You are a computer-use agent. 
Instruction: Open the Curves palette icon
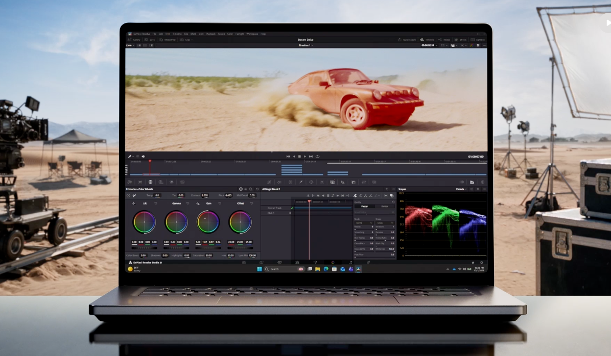click(269, 182)
